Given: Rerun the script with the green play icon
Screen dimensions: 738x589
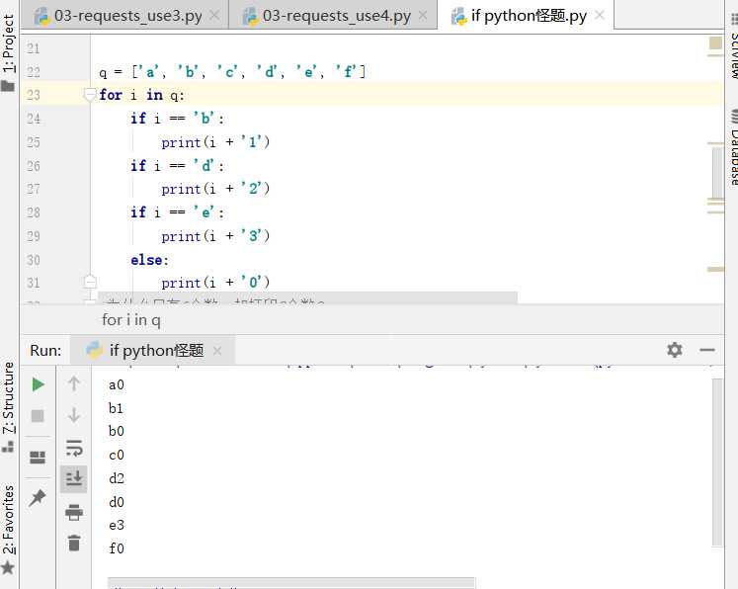Looking at the screenshot, I should [x=39, y=384].
